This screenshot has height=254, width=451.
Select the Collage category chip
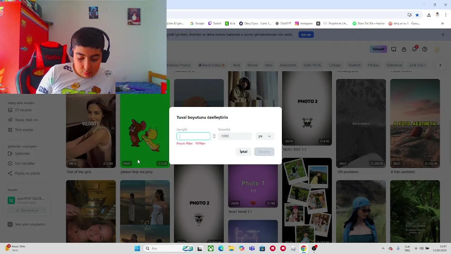[x=335, y=65]
